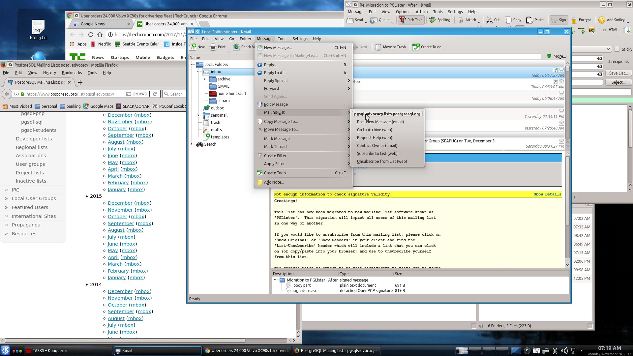Expand the sent-mail folder
Image resolution: width=633 pixels, height=356 pixels.
tap(198, 115)
